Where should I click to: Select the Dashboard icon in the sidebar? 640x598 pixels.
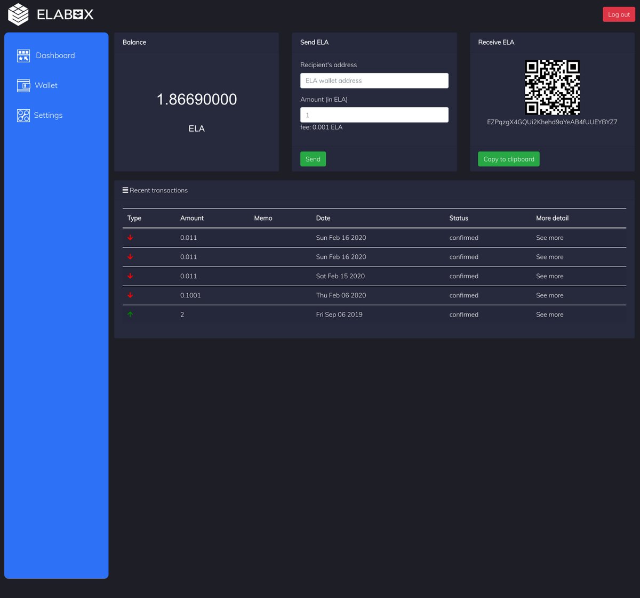pyautogui.click(x=23, y=55)
